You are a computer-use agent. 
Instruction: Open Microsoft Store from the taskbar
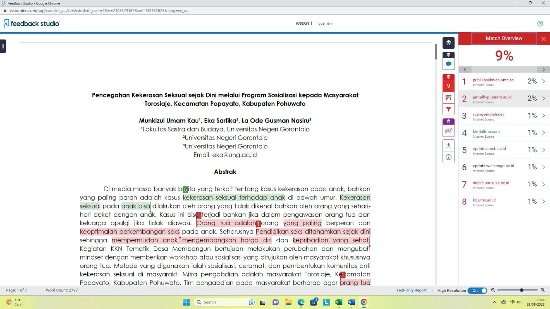click(314, 302)
